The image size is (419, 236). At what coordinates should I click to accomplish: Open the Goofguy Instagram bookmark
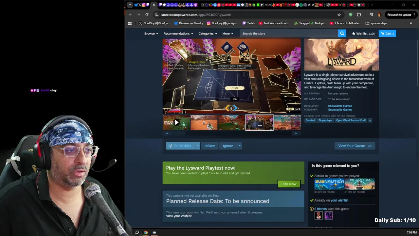(222, 23)
